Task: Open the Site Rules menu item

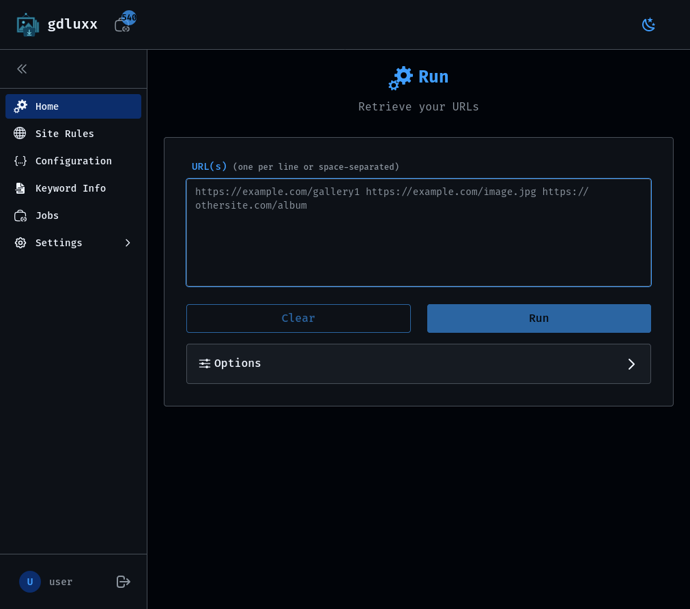Action: 65,134
